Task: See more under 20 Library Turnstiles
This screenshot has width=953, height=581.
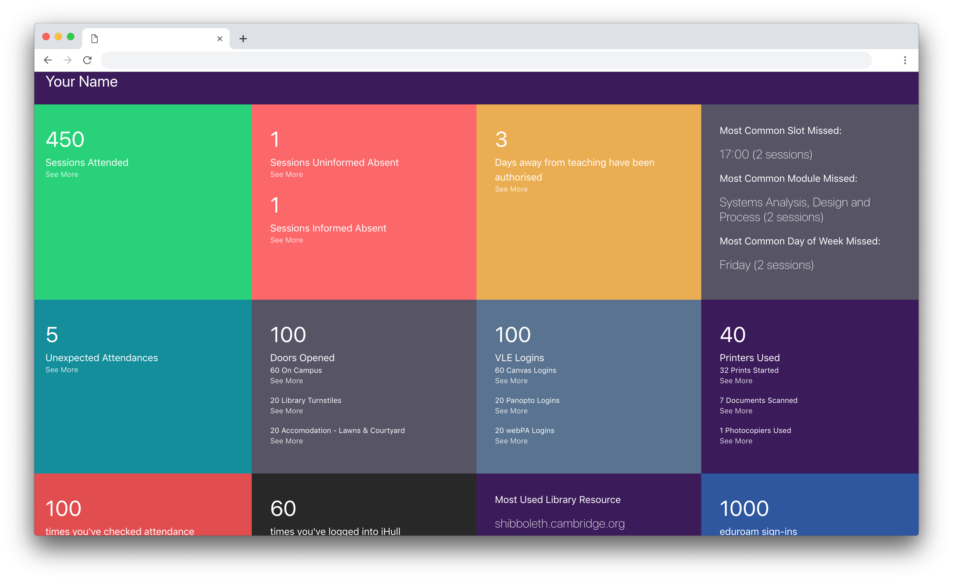Action: point(286,411)
